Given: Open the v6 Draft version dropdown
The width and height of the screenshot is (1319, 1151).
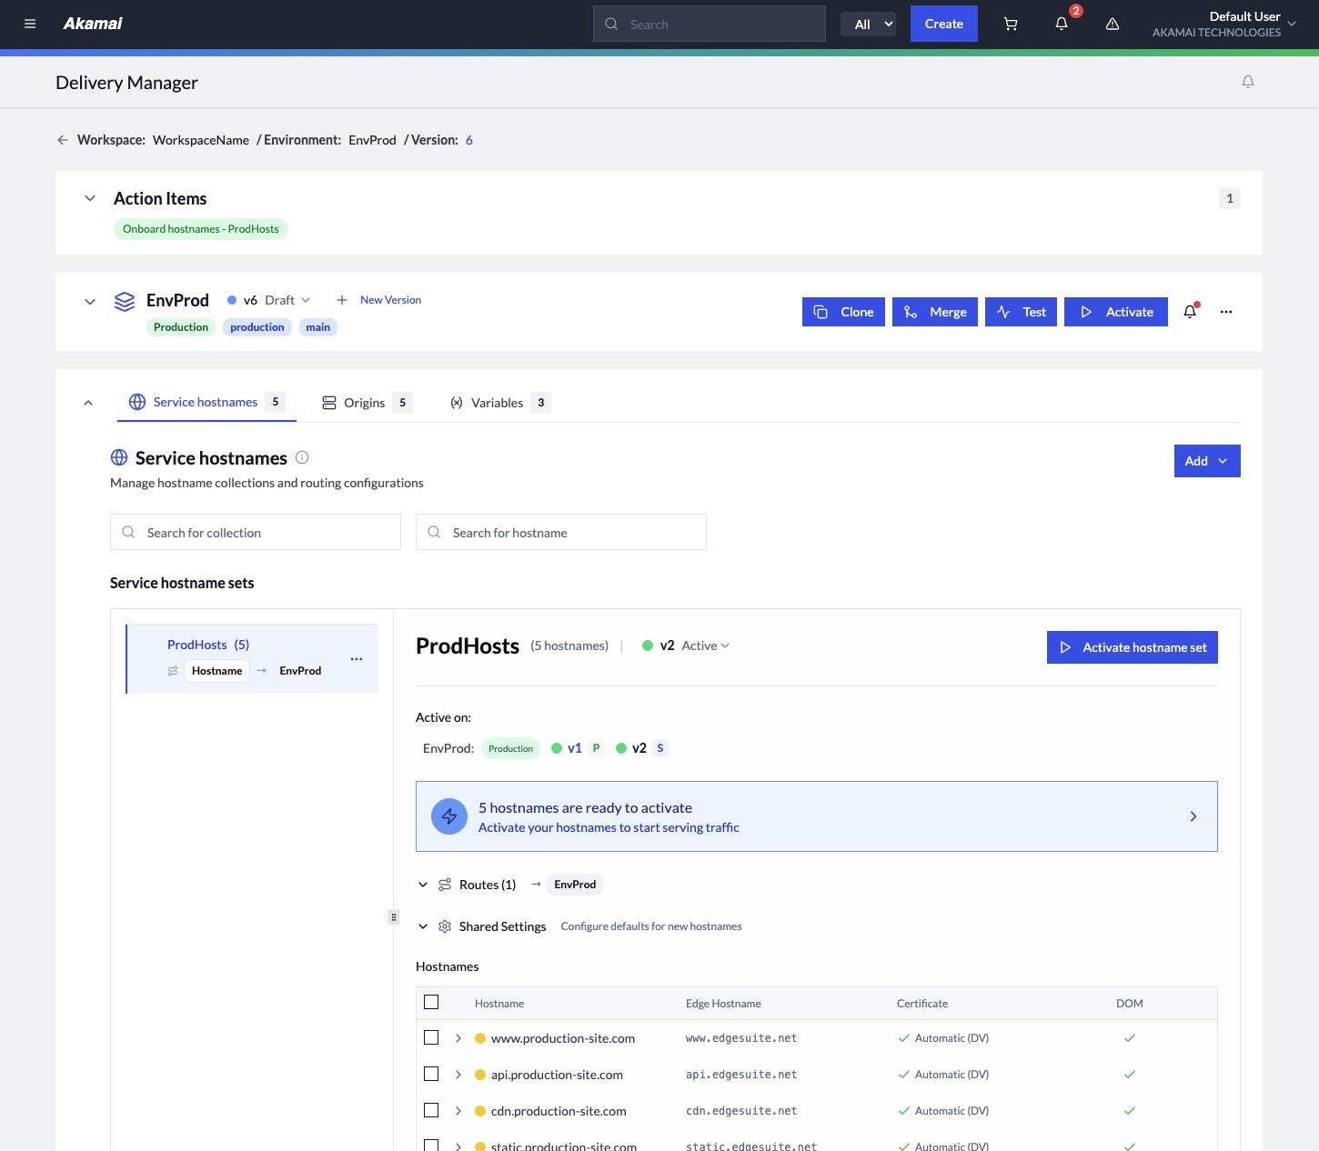Looking at the screenshot, I should point(269,300).
